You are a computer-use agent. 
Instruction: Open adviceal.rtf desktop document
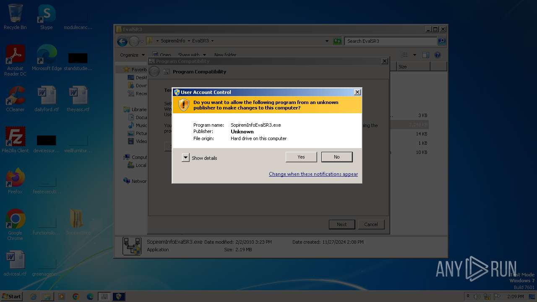[x=15, y=263]
